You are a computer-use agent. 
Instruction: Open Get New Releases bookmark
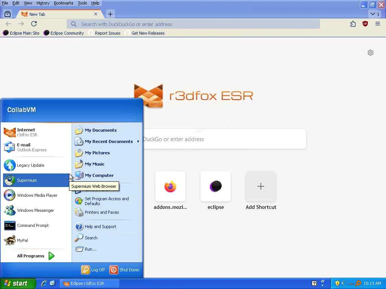point(144,33)
